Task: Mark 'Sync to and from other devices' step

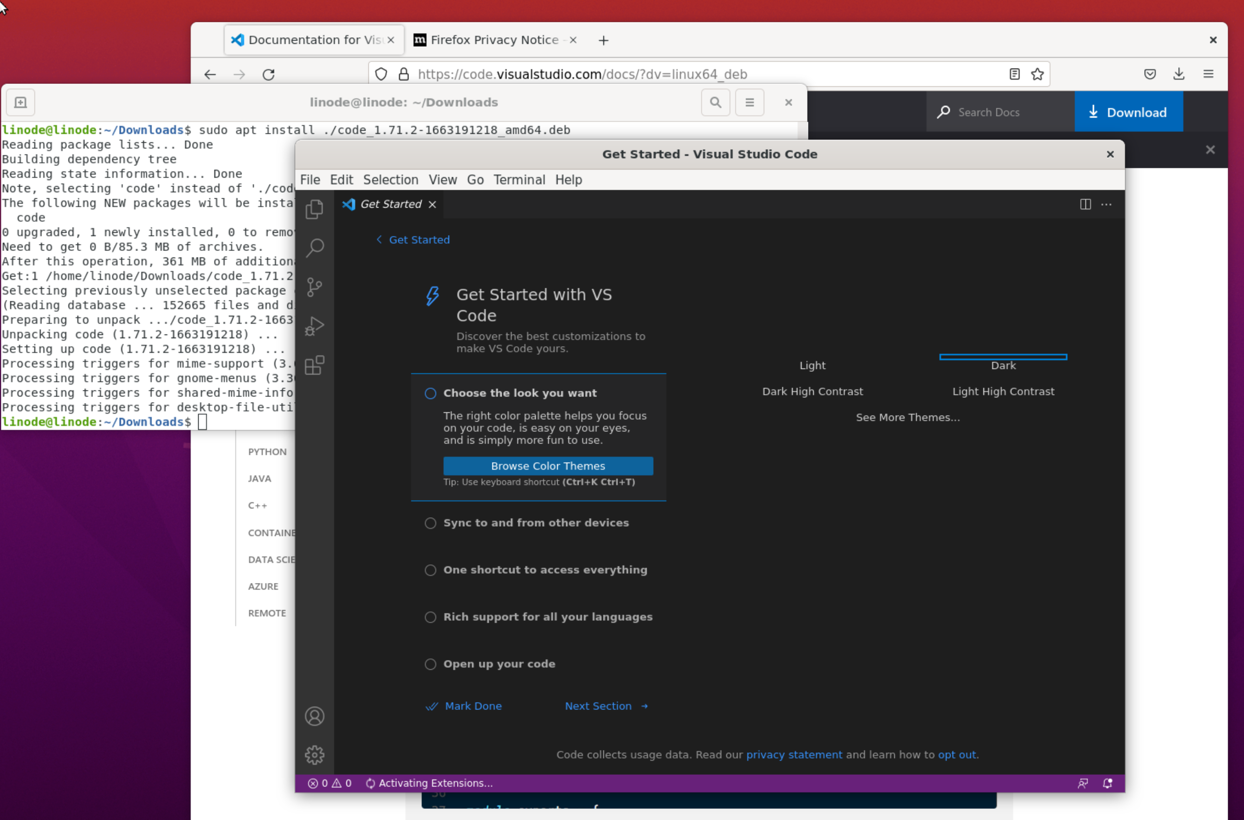Action: coord(430,523)
